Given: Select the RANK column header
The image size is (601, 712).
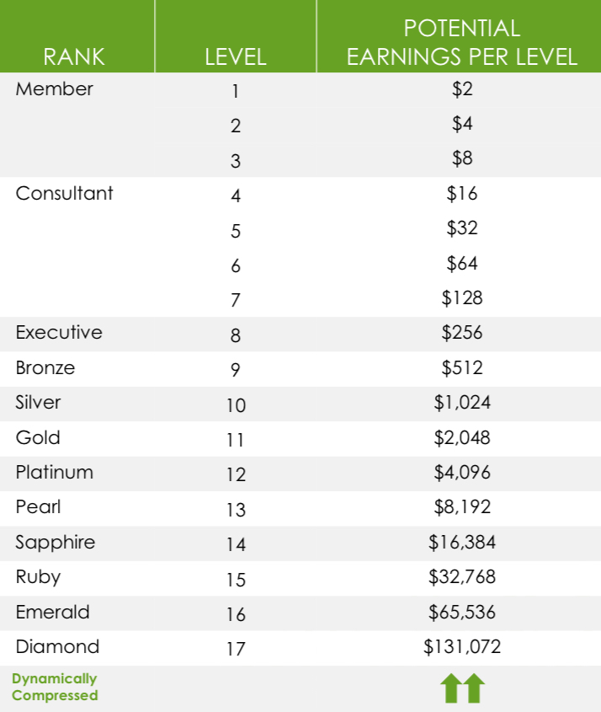Looking at the screenshot, I should coord(74,56).
